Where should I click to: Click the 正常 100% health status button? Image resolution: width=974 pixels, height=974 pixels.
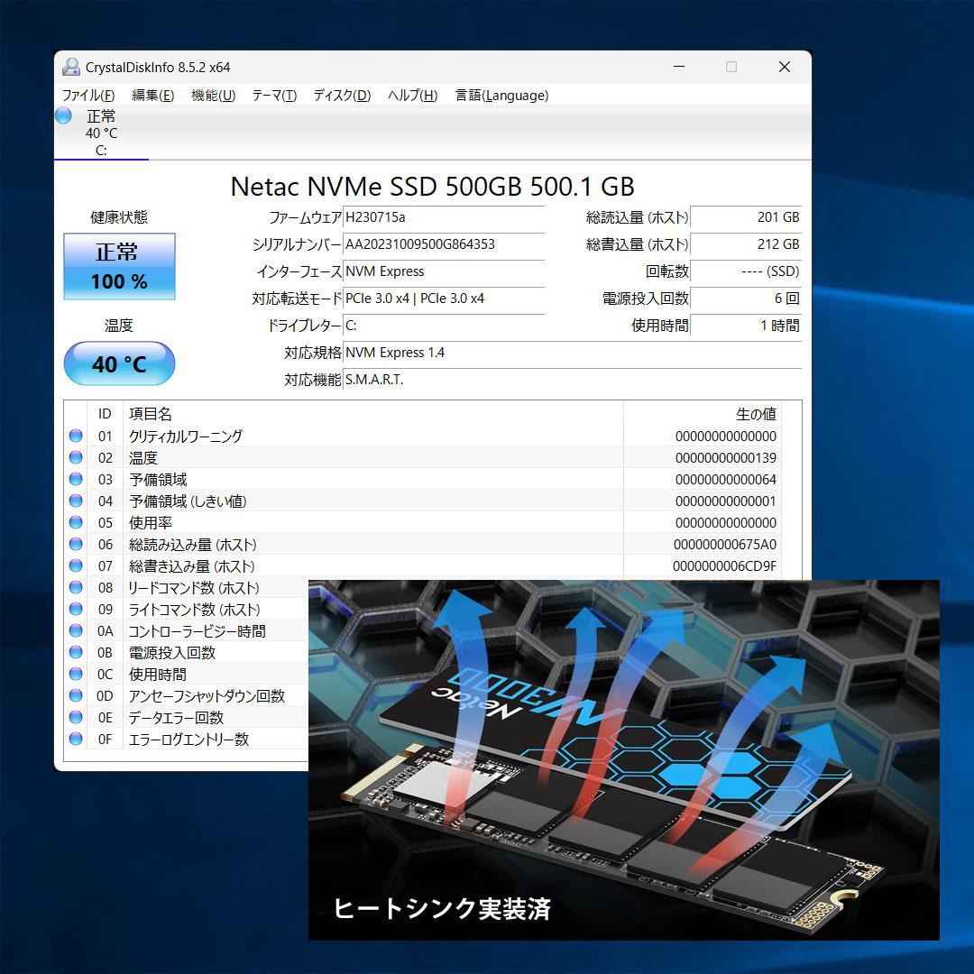pyautogui.click(x=118, y=267)
